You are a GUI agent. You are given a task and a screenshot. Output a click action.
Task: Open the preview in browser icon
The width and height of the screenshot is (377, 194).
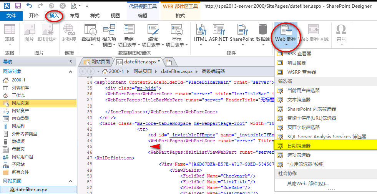(x=74, y=6)
